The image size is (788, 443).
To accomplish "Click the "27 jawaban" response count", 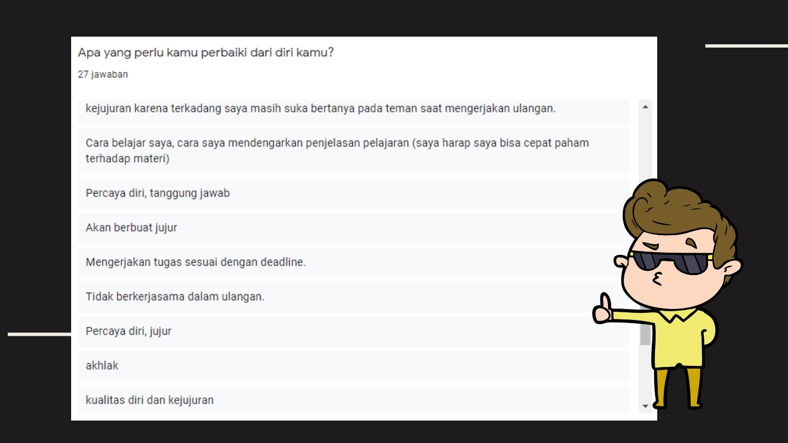I will click(x=103, y=74).
